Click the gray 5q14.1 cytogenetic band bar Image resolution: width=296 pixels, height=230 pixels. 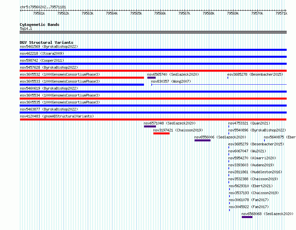(153, 32)
